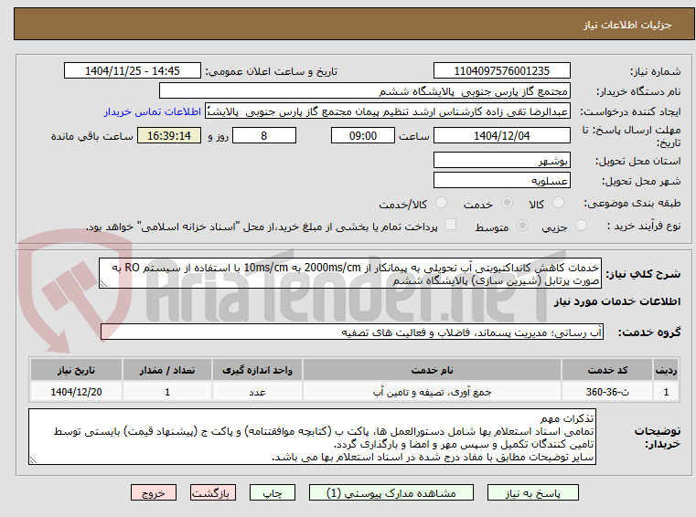
Task: Click the شرح کلی نیاز description text area
Action: pyautogui.click(x=349, y=274)
